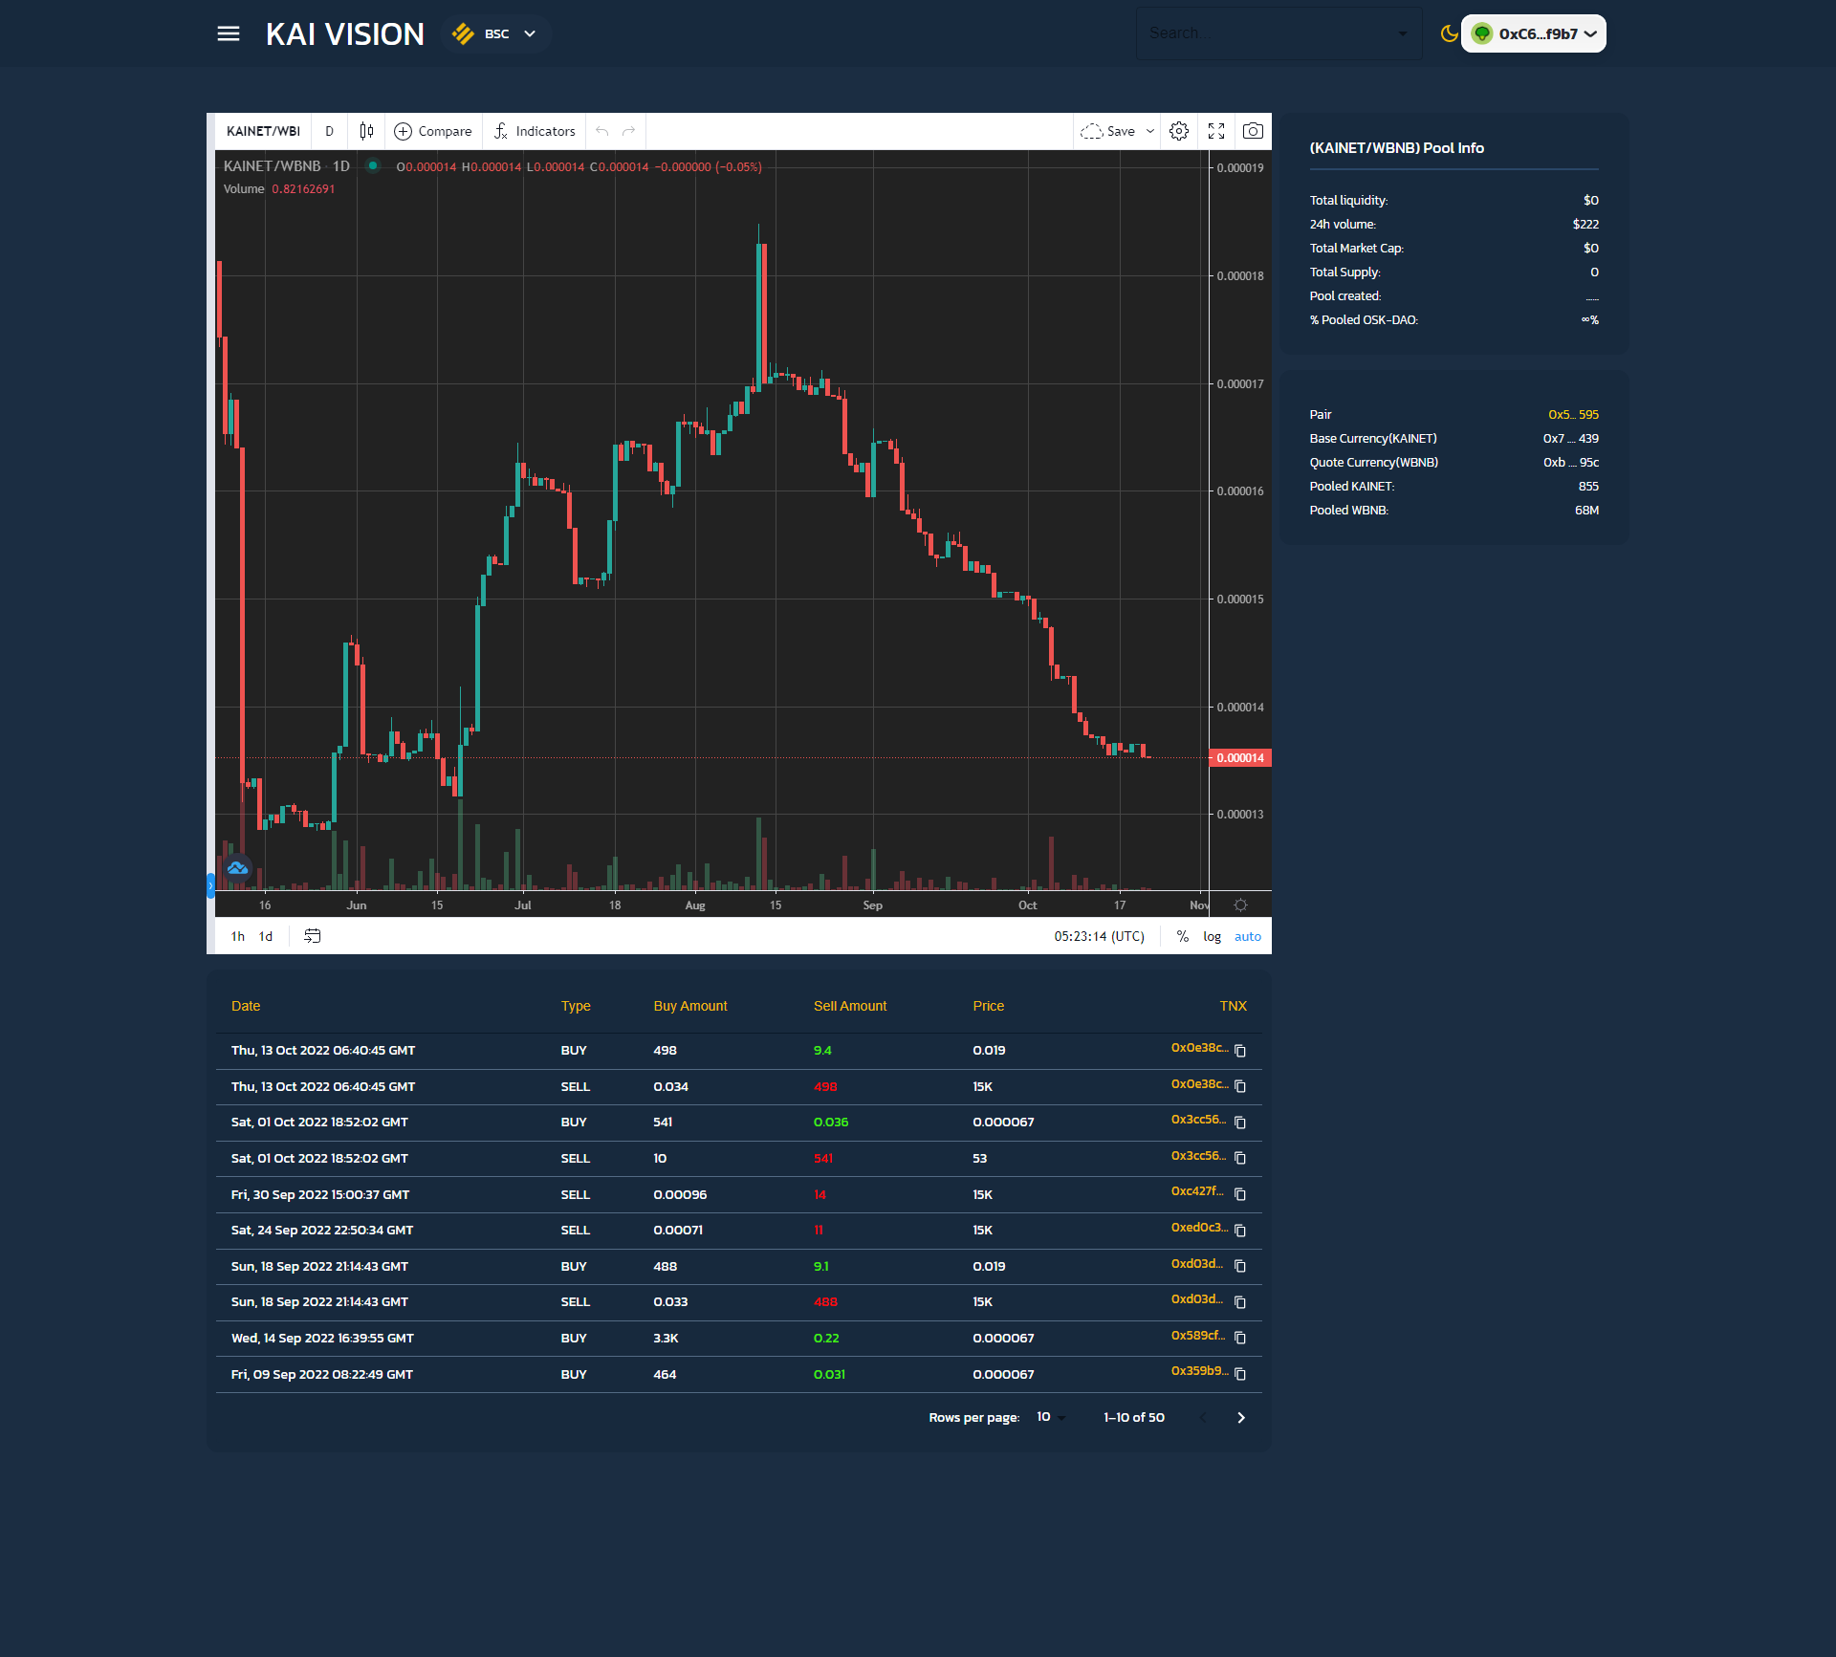
Task: Take a chart snapshot with camera icon
Action: [x=1253, y=131]
